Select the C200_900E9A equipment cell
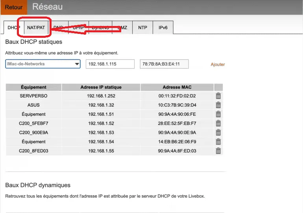Screen dimensions: 303x213 pyautogui.click(x=33, y=133)
